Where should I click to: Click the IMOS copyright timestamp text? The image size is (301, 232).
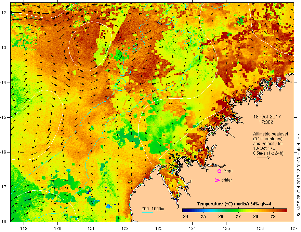click(x=299, y=175)
